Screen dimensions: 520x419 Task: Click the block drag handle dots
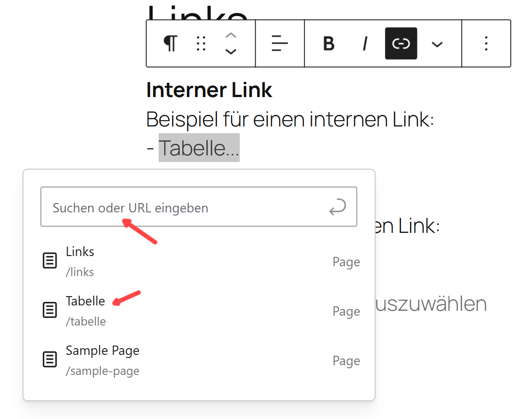(201, 44)
